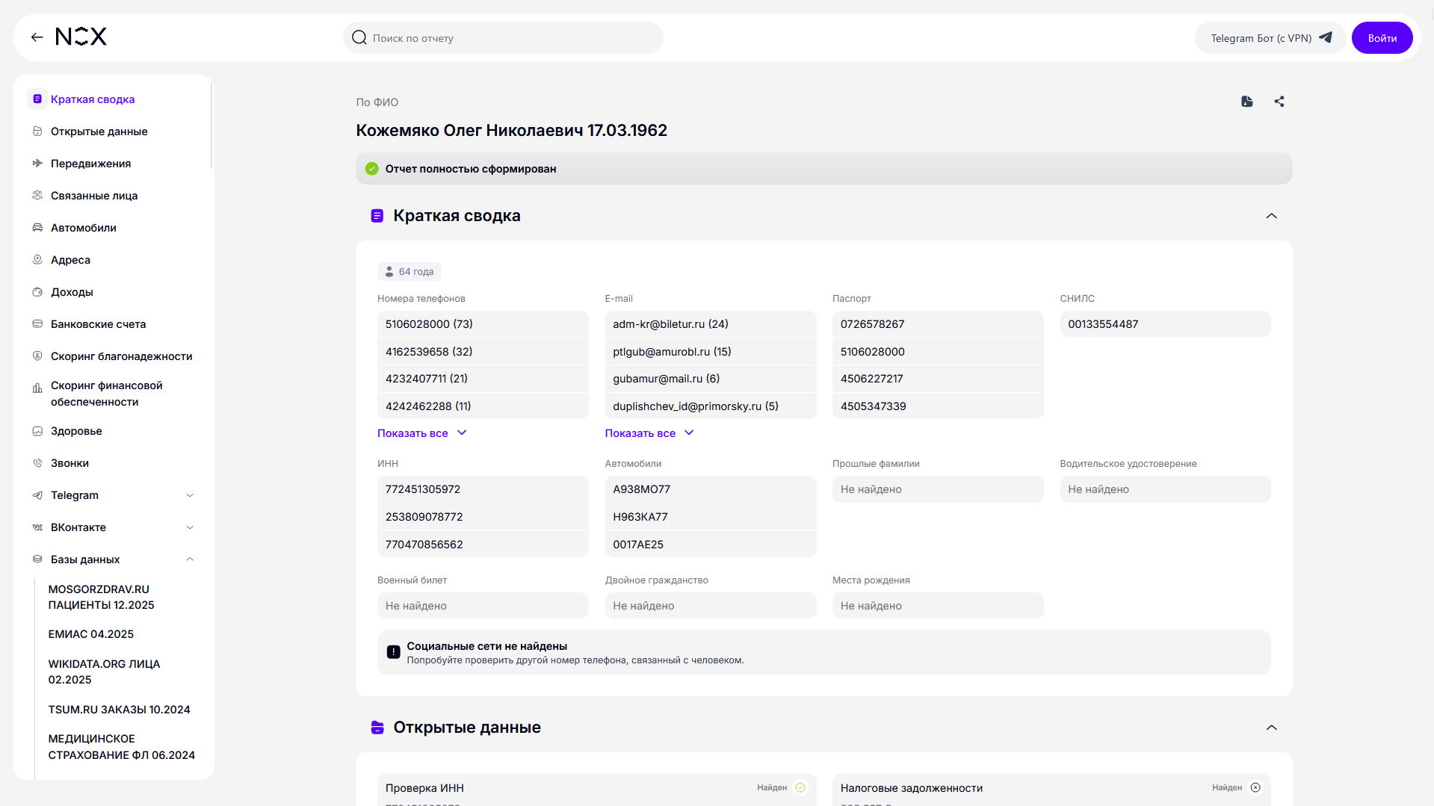Expand the Telegram sidebar submenu

[190, 495]
